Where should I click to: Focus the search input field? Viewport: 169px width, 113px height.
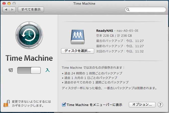point(147,9)
